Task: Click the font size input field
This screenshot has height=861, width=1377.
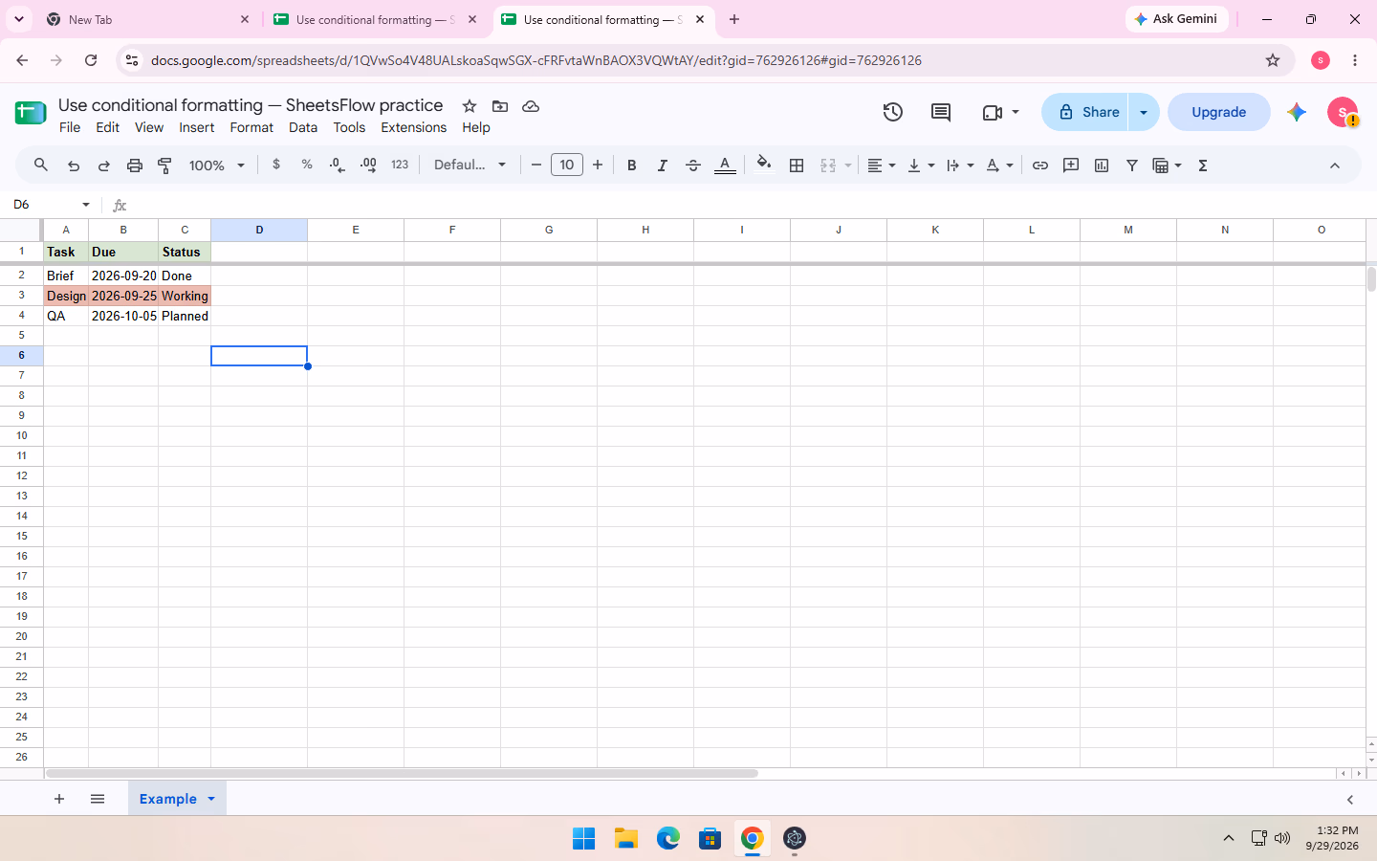Action: [x=567, y=165]
